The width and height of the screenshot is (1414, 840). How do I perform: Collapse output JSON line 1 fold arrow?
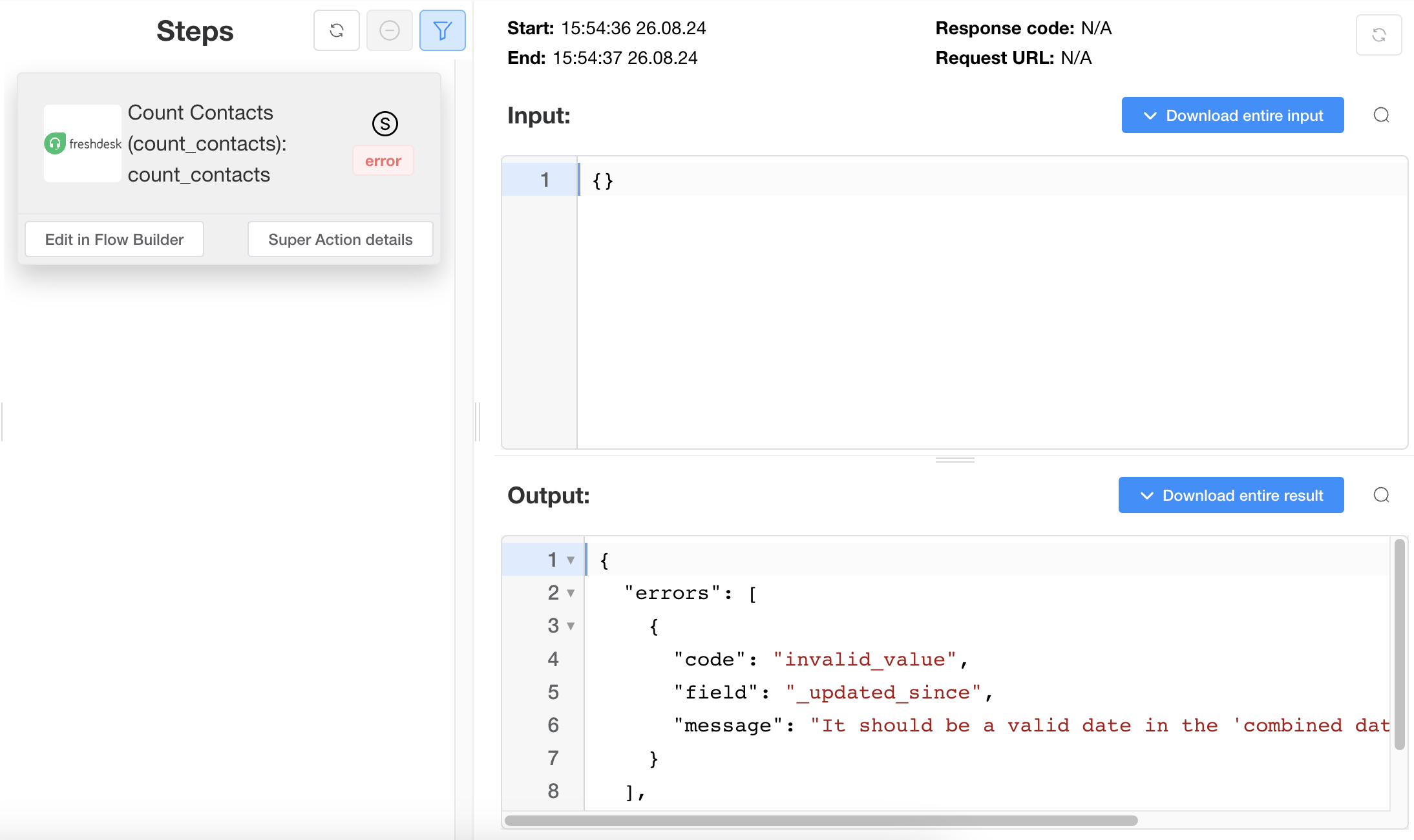pos(571,560)
